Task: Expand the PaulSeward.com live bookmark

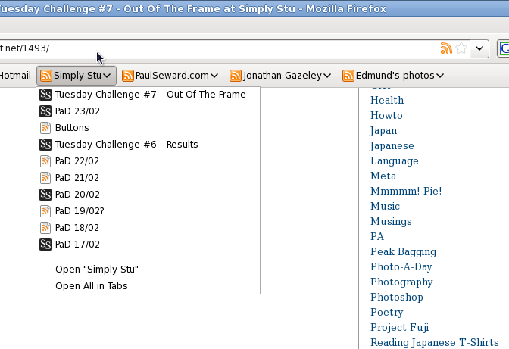Action: [x=170, y=75]
